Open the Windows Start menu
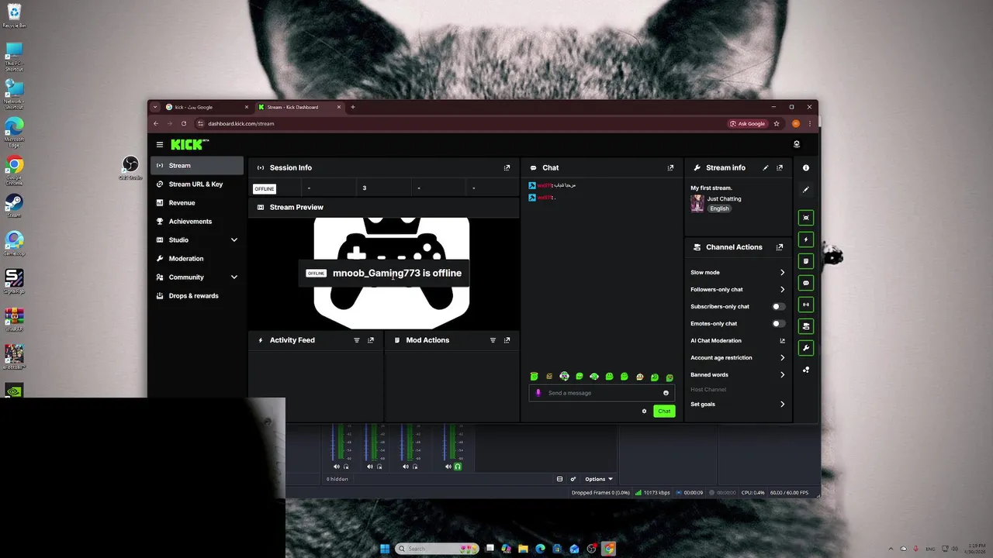This screenshot has height=558, width=993. pos(385,549)
